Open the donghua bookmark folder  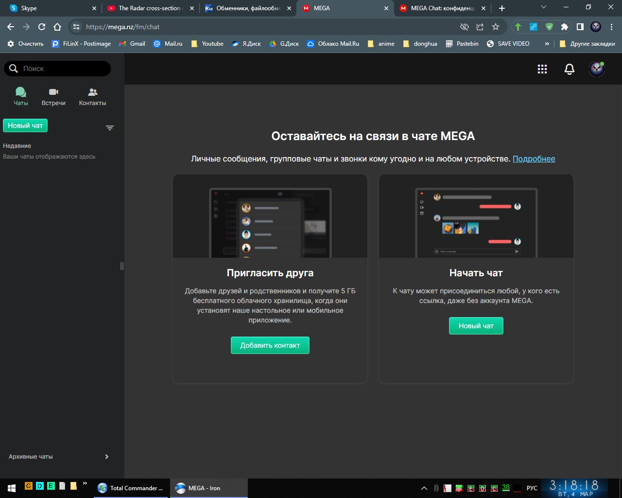[x=420, y=43]
